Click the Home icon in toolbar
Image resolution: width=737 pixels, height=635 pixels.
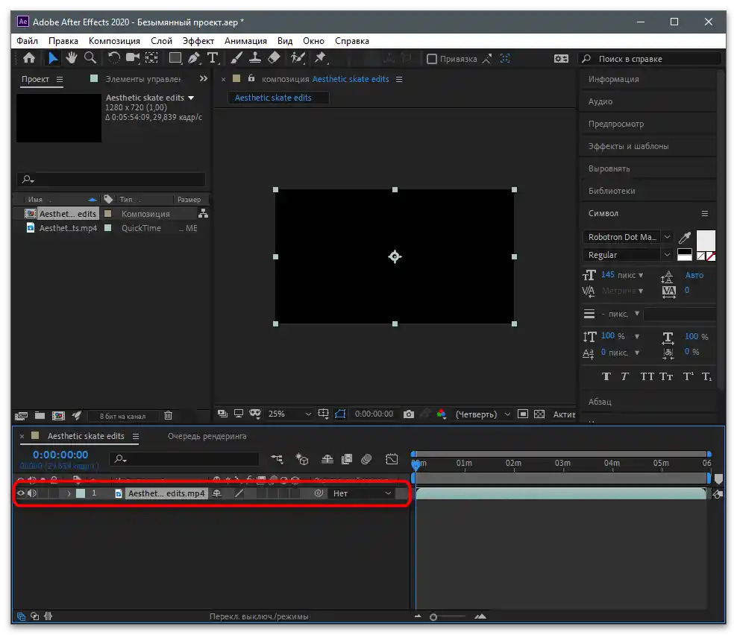[29, 58]
